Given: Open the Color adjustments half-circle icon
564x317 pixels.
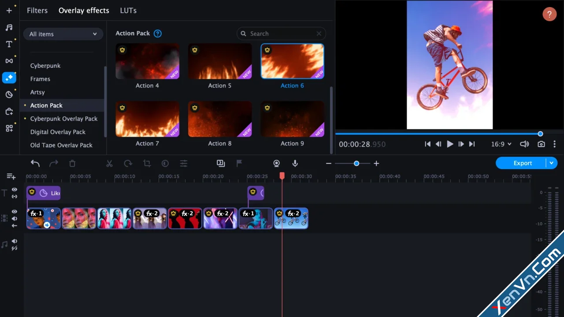Looking at the screenshot, I should (x=165, y=163).
